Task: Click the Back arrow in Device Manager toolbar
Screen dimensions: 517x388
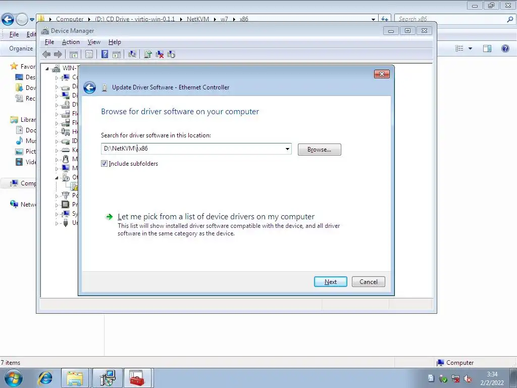Action: tap(46, 55)
